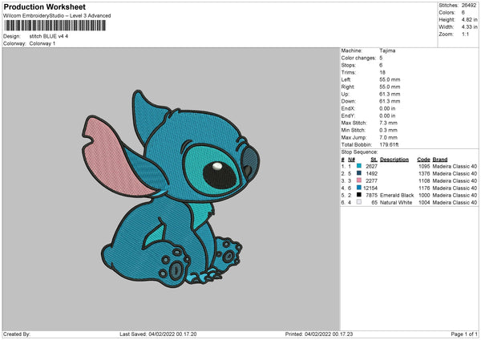Select the pink thread color swatch
Image resolution: width=481 pixels, height=340 pixels.
(x=359, y=180)
